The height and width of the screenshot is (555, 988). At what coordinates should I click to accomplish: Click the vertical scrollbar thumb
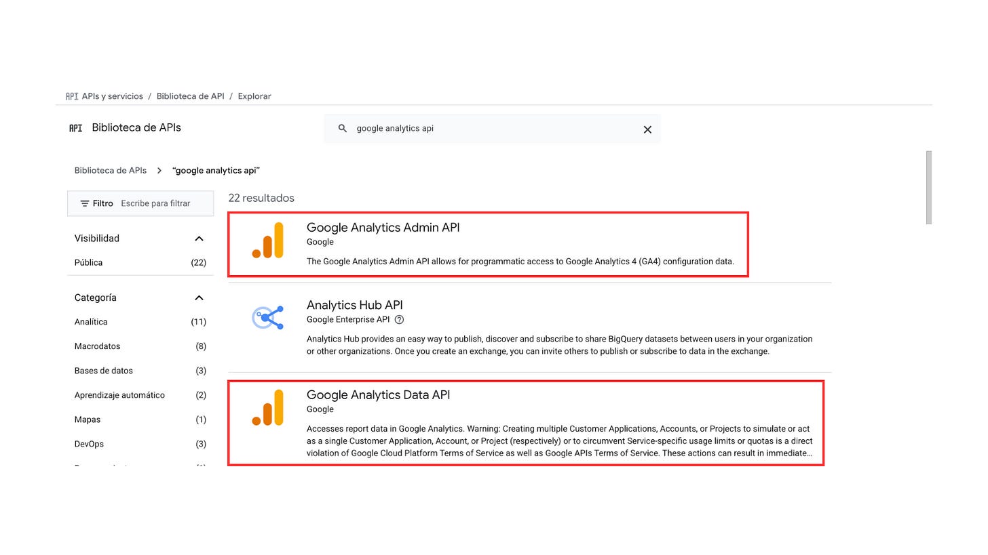(929, 188)
